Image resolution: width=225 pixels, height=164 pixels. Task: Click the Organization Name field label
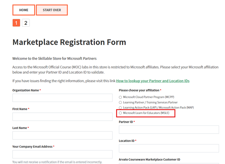pyautogui.click(x=26, y=90)
